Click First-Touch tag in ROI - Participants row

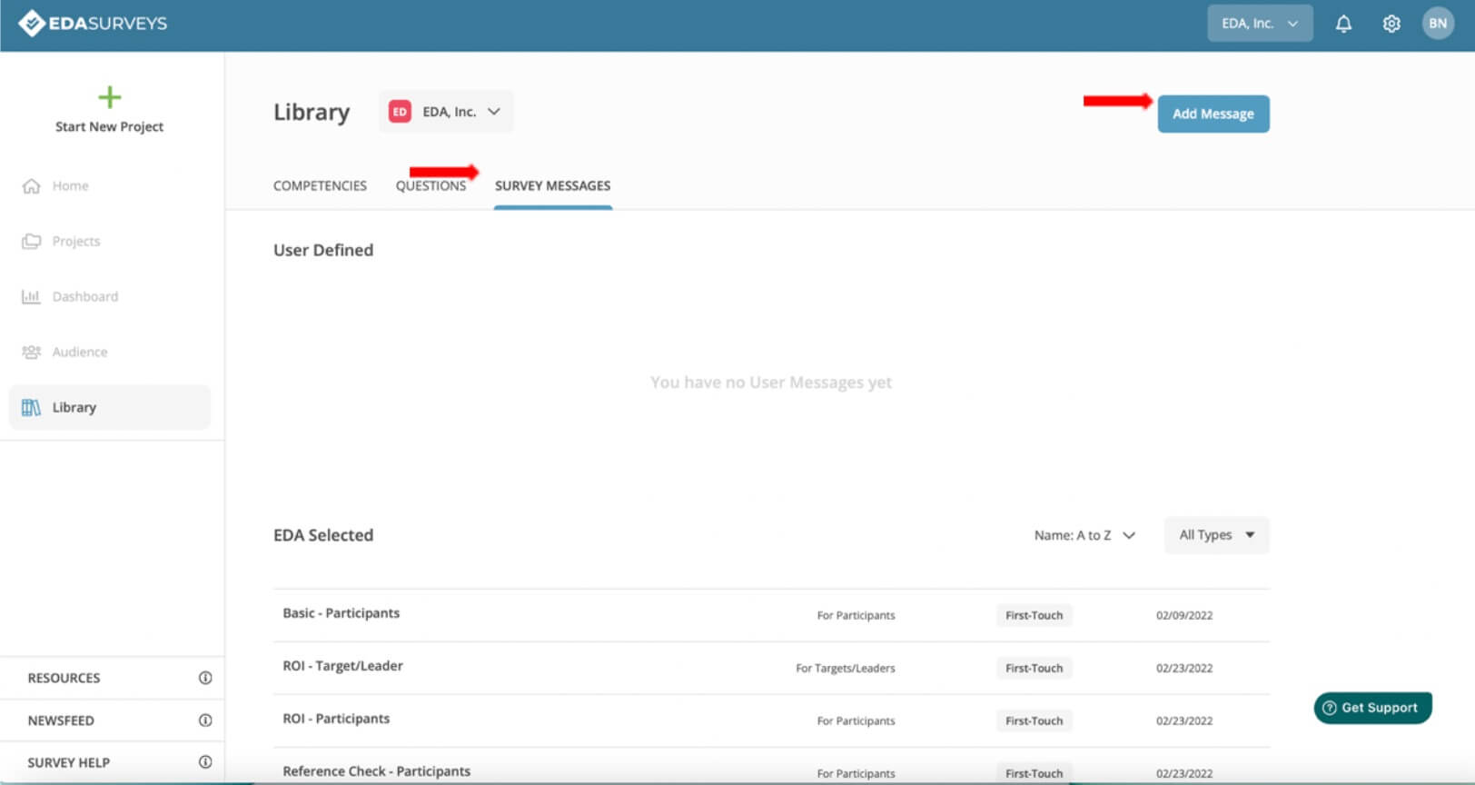click(x=1034, y=720)
